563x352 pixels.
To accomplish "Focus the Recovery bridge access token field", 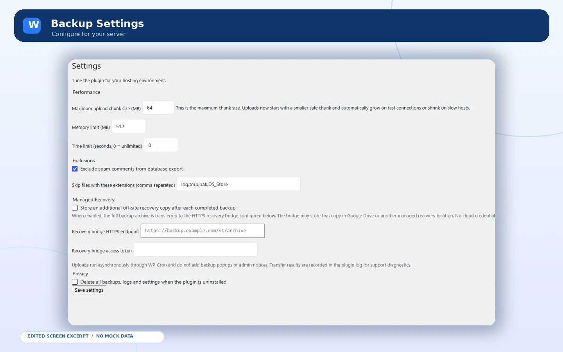I will (195, 250).
